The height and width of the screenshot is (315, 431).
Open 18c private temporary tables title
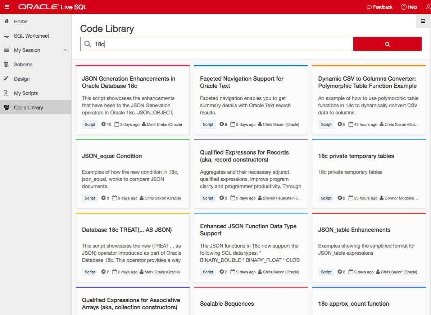[356, 156]
